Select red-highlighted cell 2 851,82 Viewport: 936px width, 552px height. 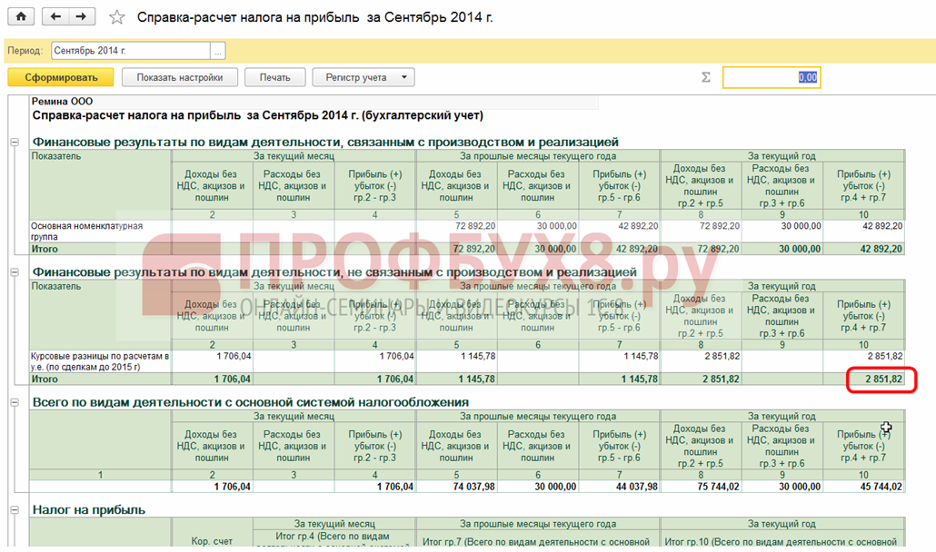pyautogui.click(x=876, y=379)
